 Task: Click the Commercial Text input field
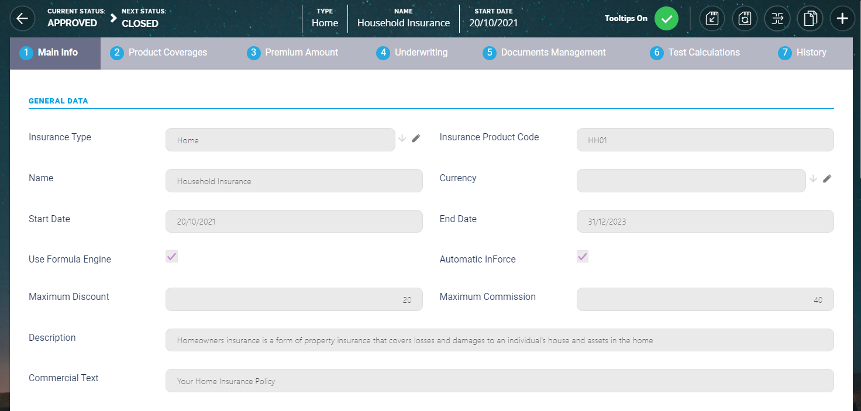coord(500,381)
